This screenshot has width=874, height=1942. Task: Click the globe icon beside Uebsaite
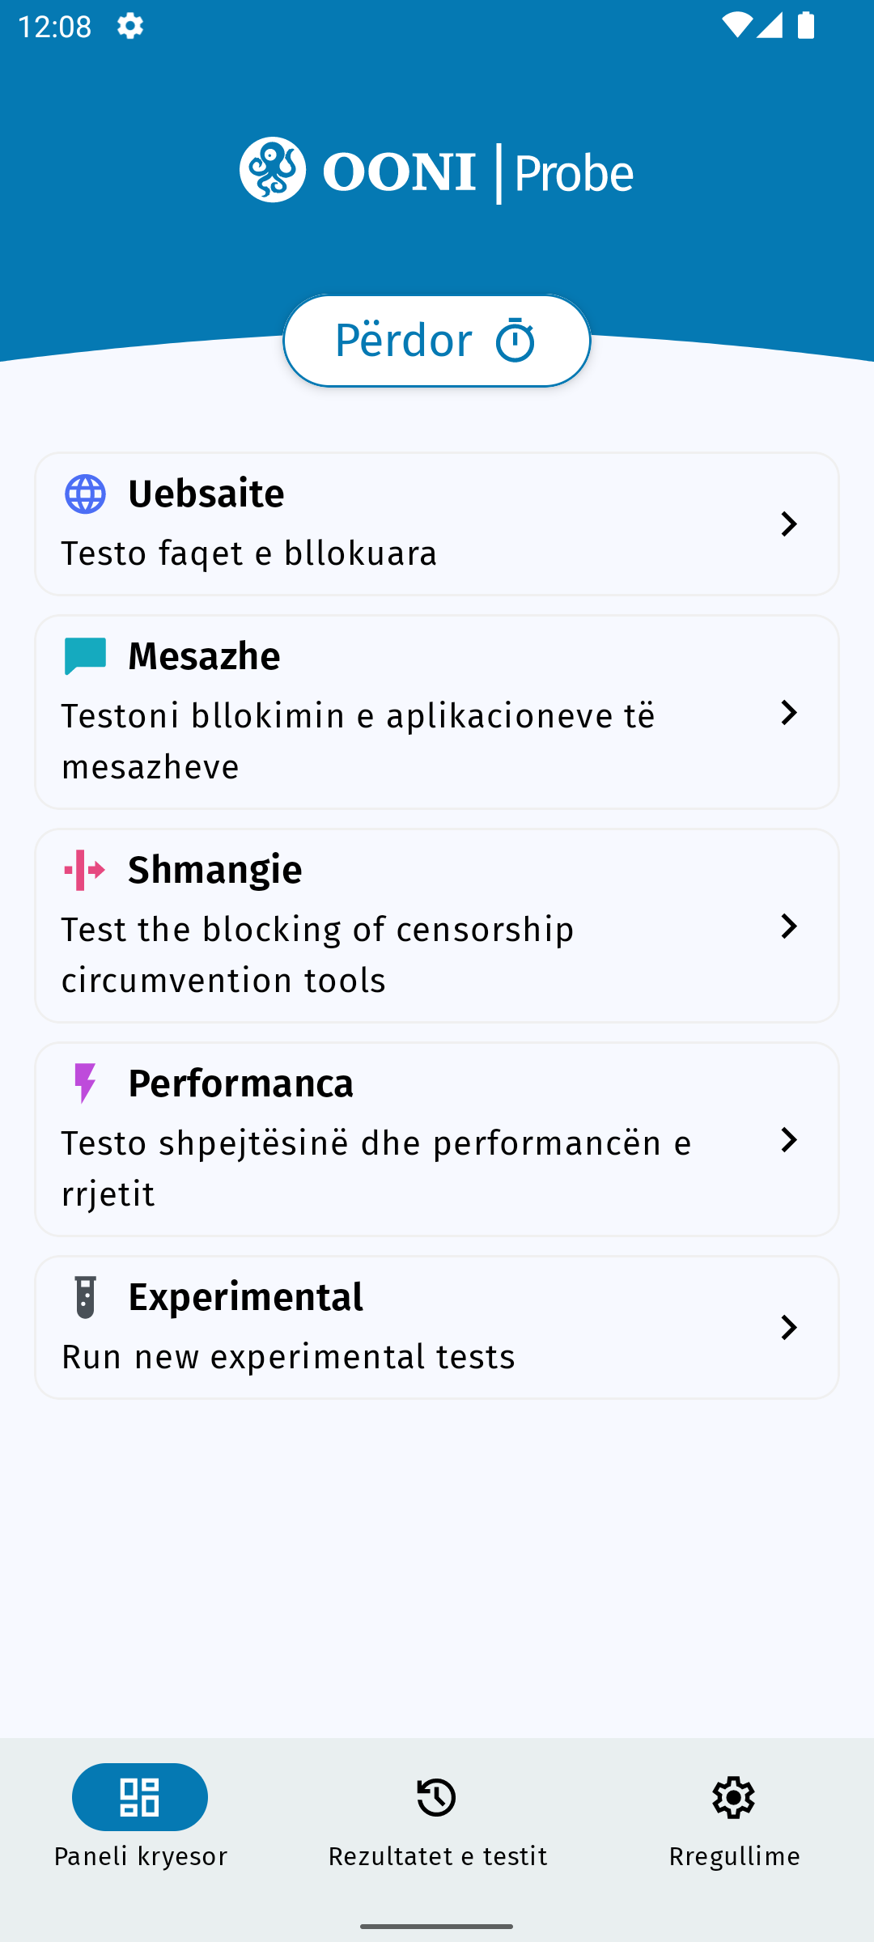pyautogui.click(x=85, y=494)
